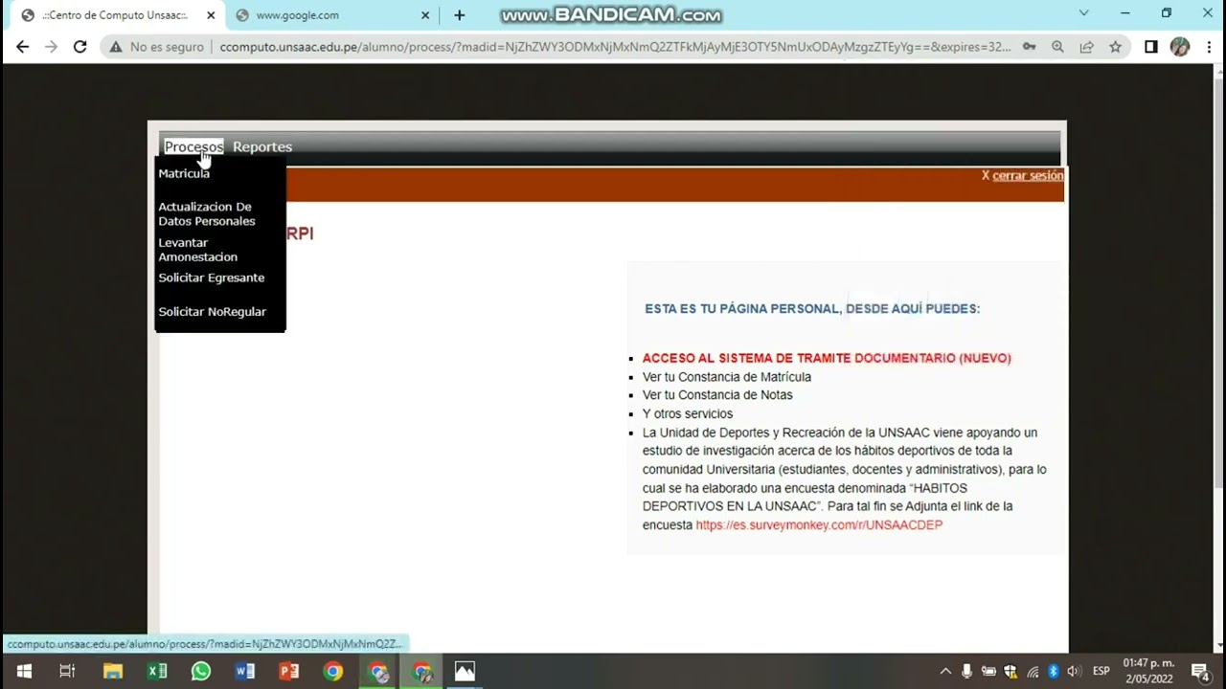Click 'Y otros servicios' text
This screenshot has height=689, width=1226.
pyautogui.click(x=688, y=413)
